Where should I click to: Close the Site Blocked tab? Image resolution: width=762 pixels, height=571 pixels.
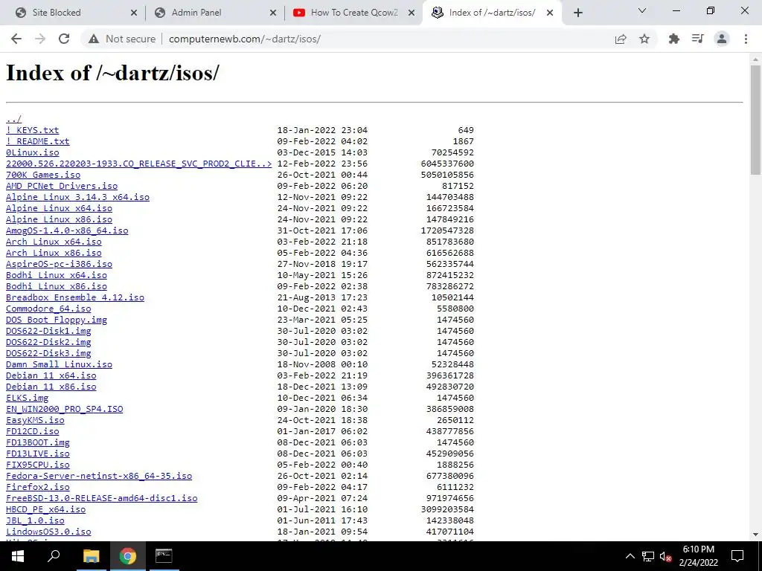coord(134,13)
